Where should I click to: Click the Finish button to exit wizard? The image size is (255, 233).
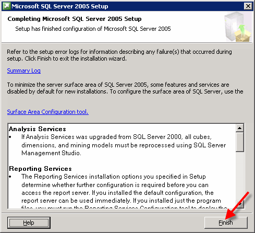pyautogui.click(x=226, y=223)
